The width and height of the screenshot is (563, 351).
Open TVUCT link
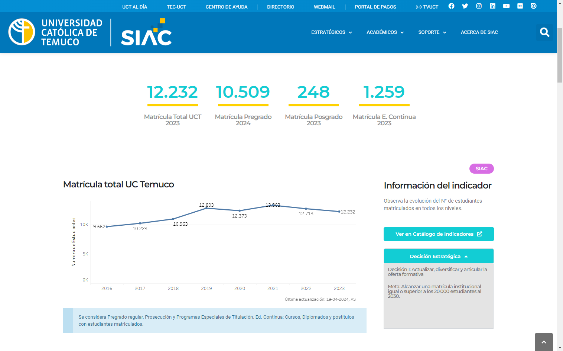pos(427,7)
